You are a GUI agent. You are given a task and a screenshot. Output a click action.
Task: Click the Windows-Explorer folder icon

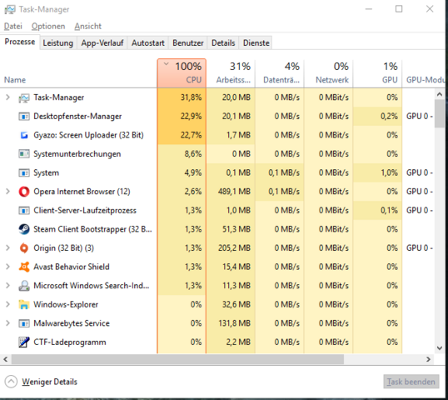24,304
